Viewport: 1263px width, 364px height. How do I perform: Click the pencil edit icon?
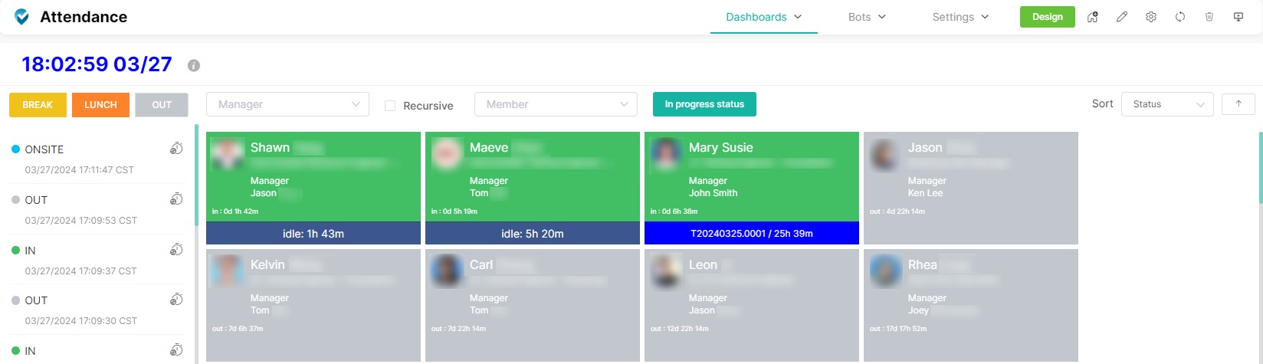(x=1122, y=17)
